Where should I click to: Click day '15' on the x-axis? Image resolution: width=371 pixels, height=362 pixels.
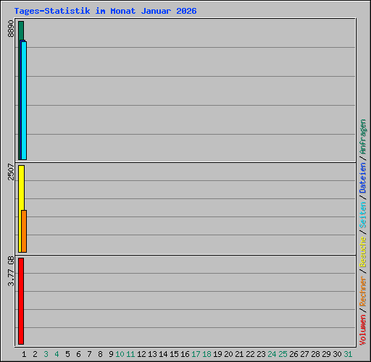tap(174, 354)
